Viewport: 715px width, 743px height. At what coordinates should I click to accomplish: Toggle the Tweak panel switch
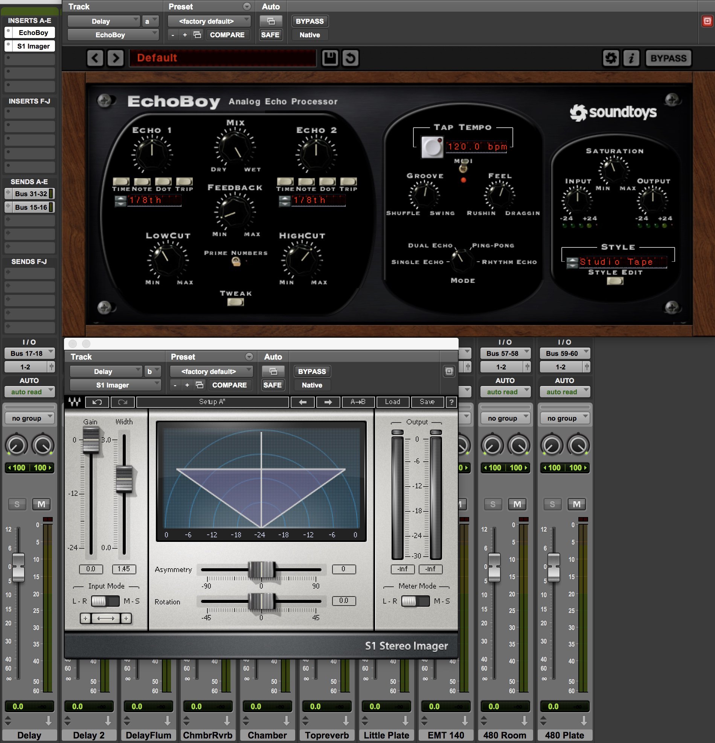click(x=235, y=302)
